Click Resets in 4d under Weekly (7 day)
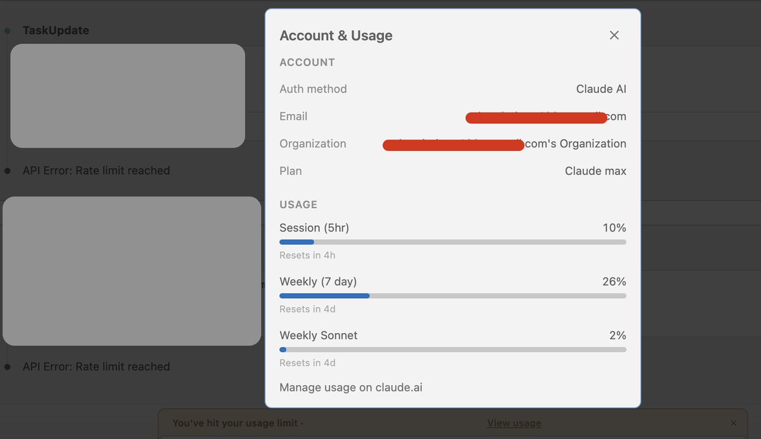This screenshot has width=761, height=439. [307, 310]
